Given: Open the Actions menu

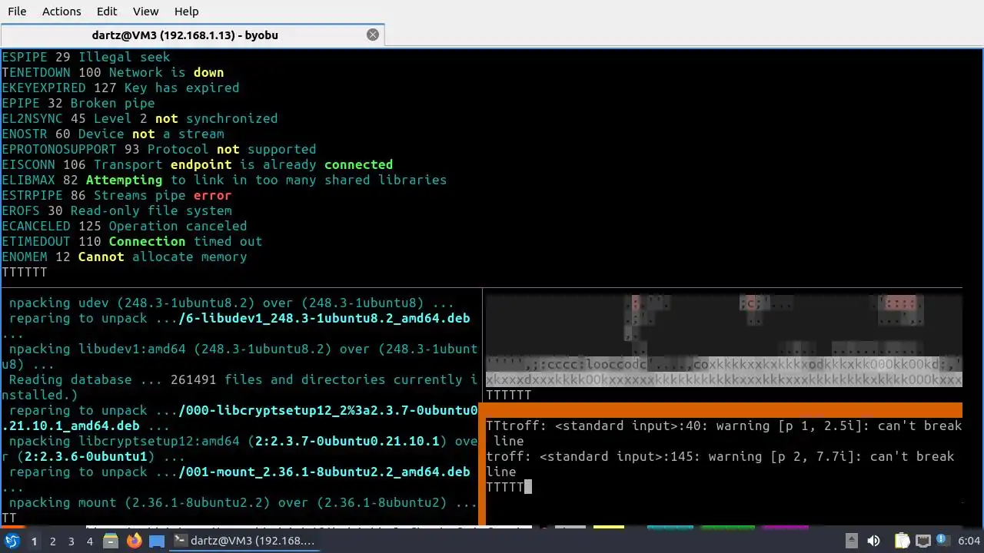Looking at the screenshot, I should [x=61, y=12].
